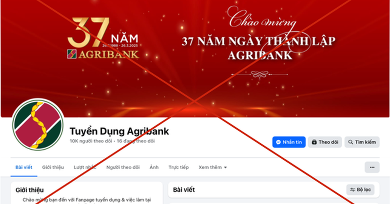
Task: Click the Tìm kiếm search button
Action: coord(362,142)
